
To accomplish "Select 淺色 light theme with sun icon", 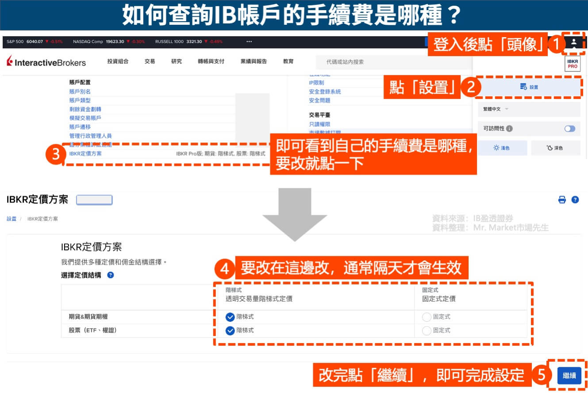I will 502,148.
